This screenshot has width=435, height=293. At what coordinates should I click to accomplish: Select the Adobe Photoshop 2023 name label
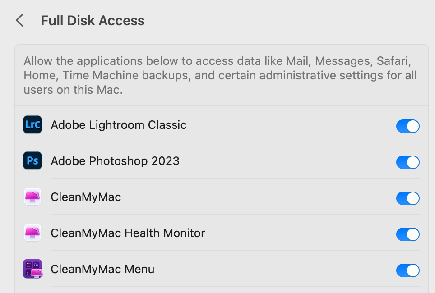click(x=115, y=161)
